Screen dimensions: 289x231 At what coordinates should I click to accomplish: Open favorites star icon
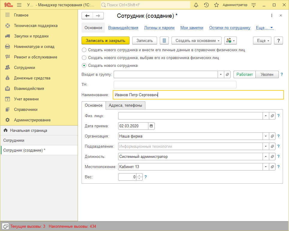coord(216,5)
